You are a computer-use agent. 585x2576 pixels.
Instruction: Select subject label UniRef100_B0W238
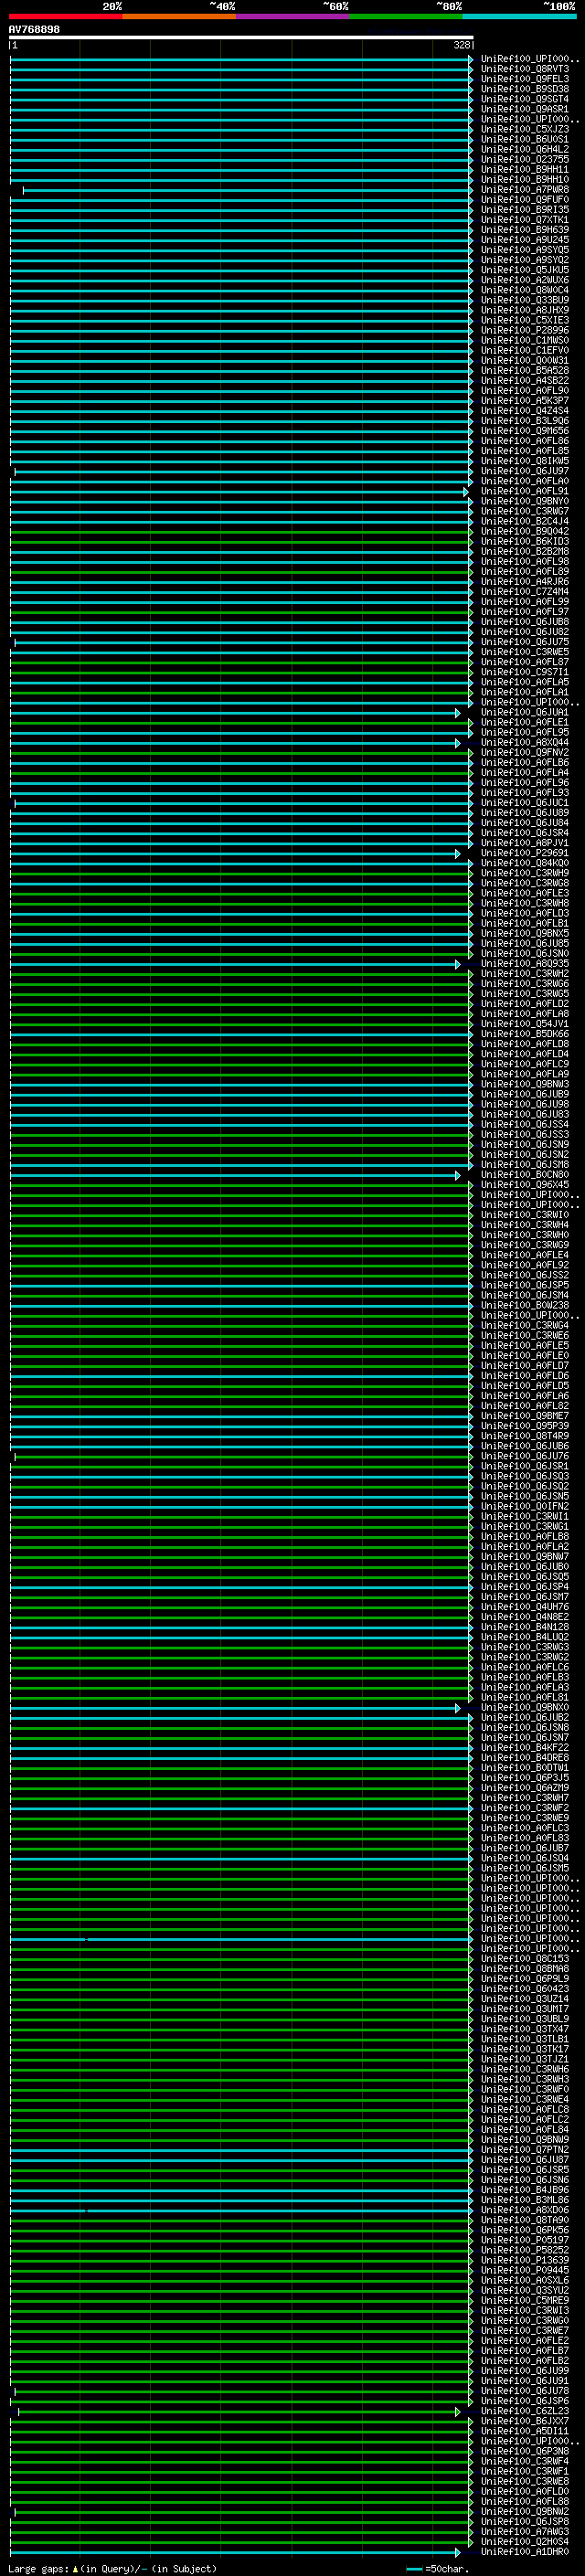coord(525,1304)
